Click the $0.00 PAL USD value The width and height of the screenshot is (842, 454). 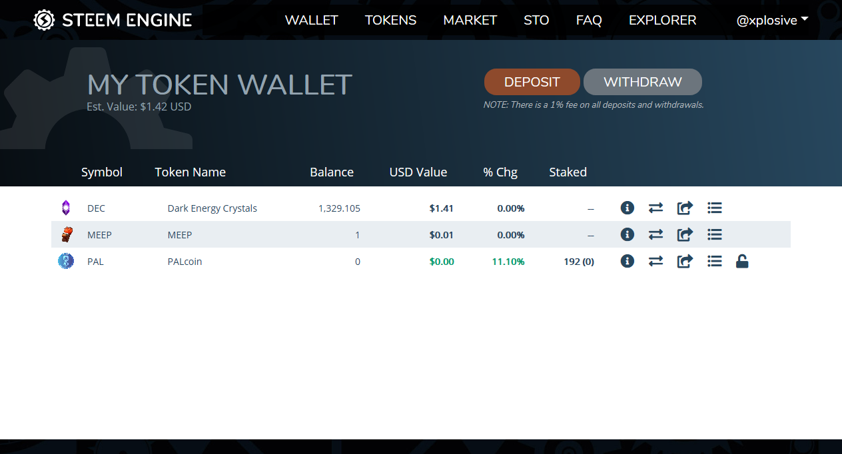click(442, 261)
